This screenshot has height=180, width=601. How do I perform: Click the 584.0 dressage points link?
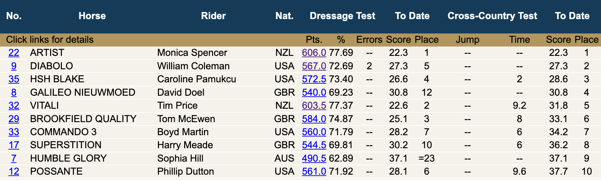coord(314,119)
